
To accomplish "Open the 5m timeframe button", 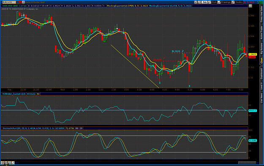I will (x=204, y=2).
